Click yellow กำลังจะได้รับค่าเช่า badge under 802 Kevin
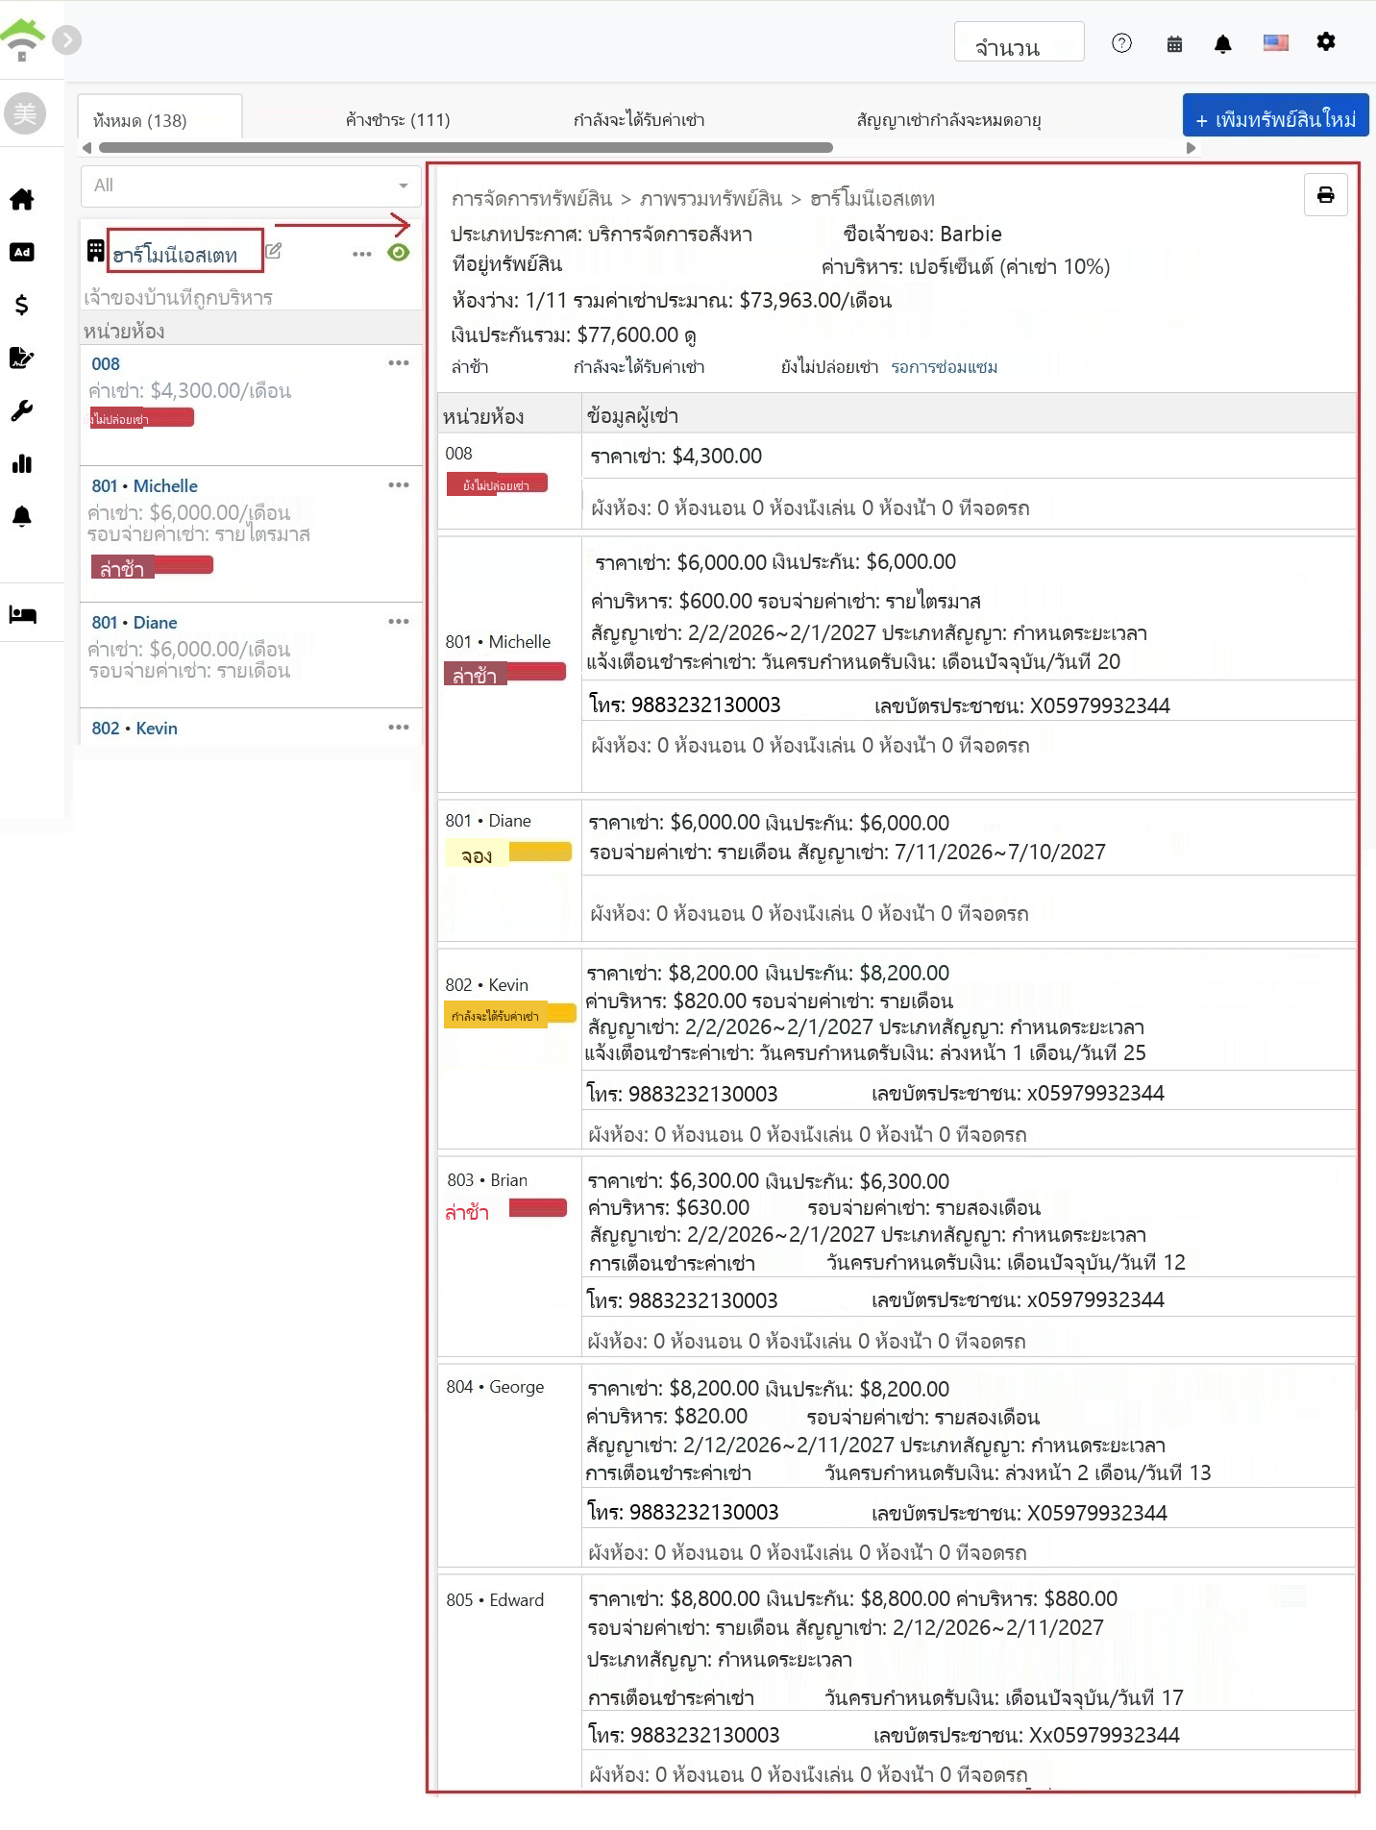The image size is (1376, 1830). point(509,1014)
